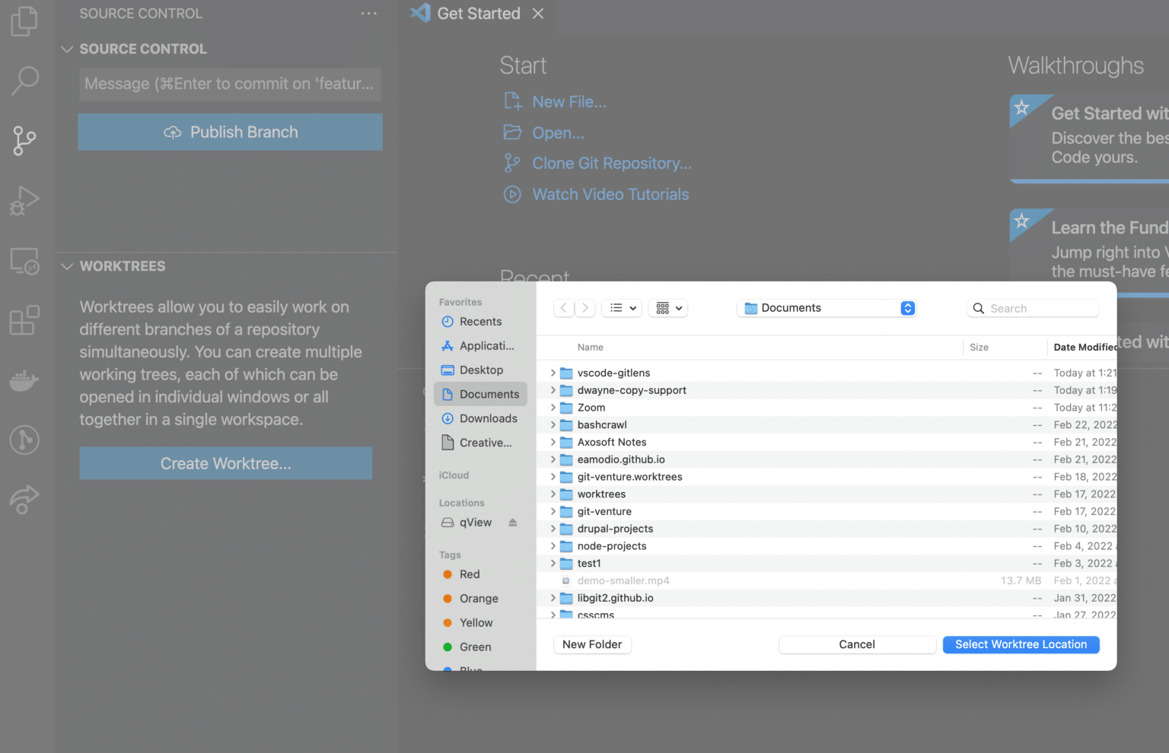Open the Explorer view in the activity bar
The width and height of the screenshot is (1169, 753).
24,21
